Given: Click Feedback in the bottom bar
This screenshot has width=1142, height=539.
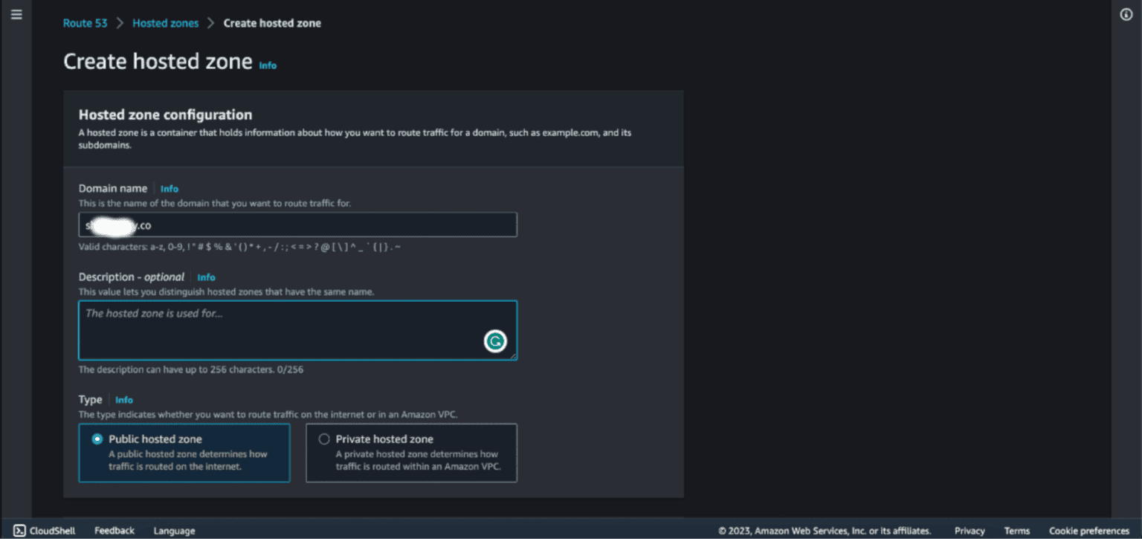Looking at the screenshot, I should point(114,530).
